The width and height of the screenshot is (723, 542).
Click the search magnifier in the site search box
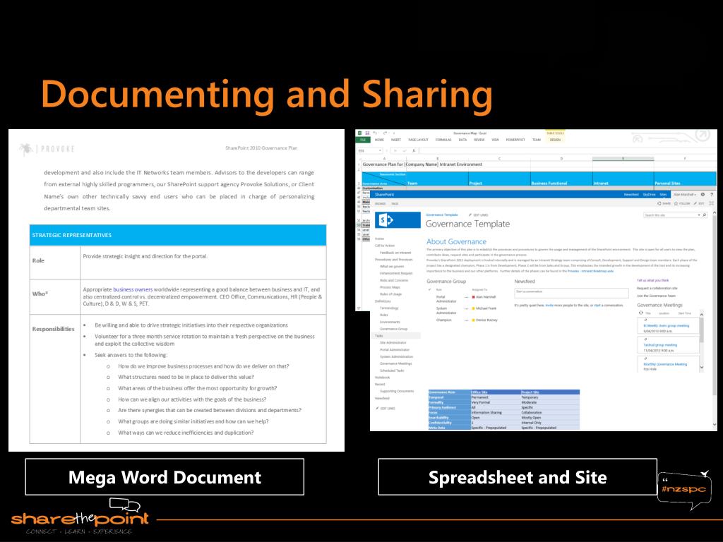click(704, 215)
